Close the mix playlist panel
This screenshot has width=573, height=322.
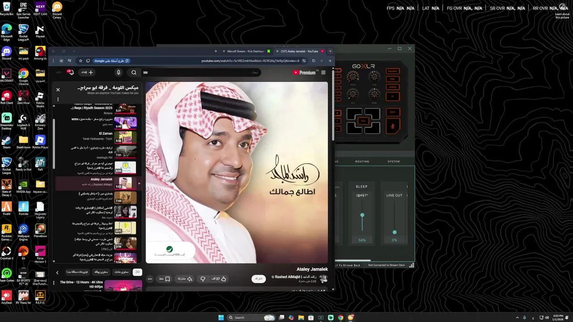(58, 89)
